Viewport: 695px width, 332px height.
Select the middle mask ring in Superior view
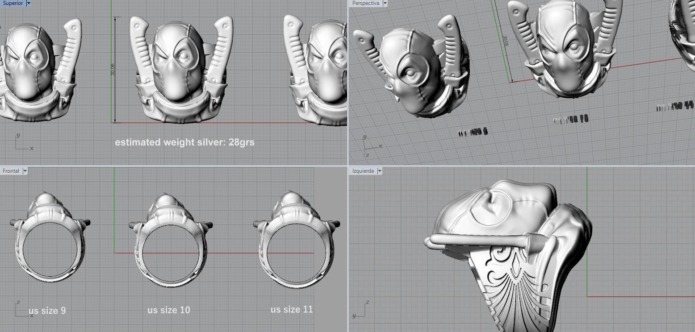click(182, 70)
